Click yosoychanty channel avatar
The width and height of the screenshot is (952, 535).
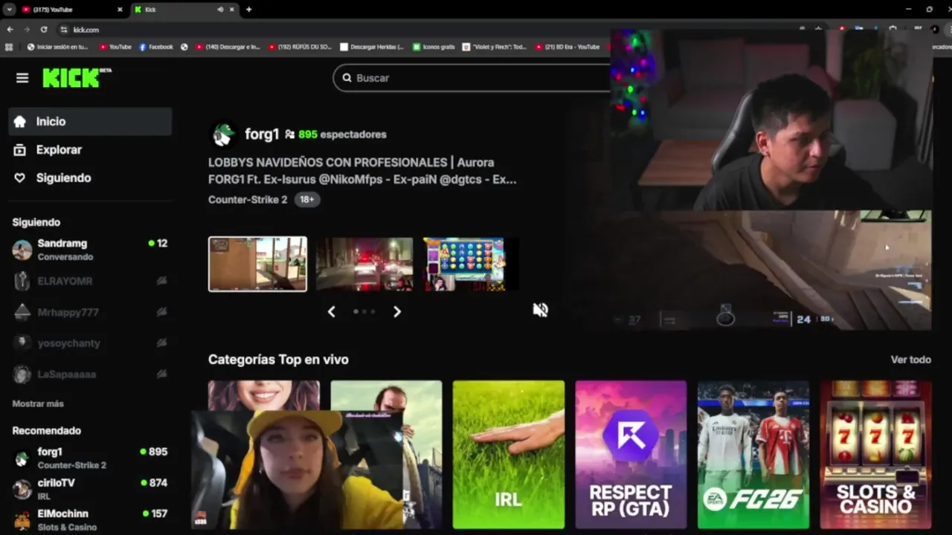point(22,343)
